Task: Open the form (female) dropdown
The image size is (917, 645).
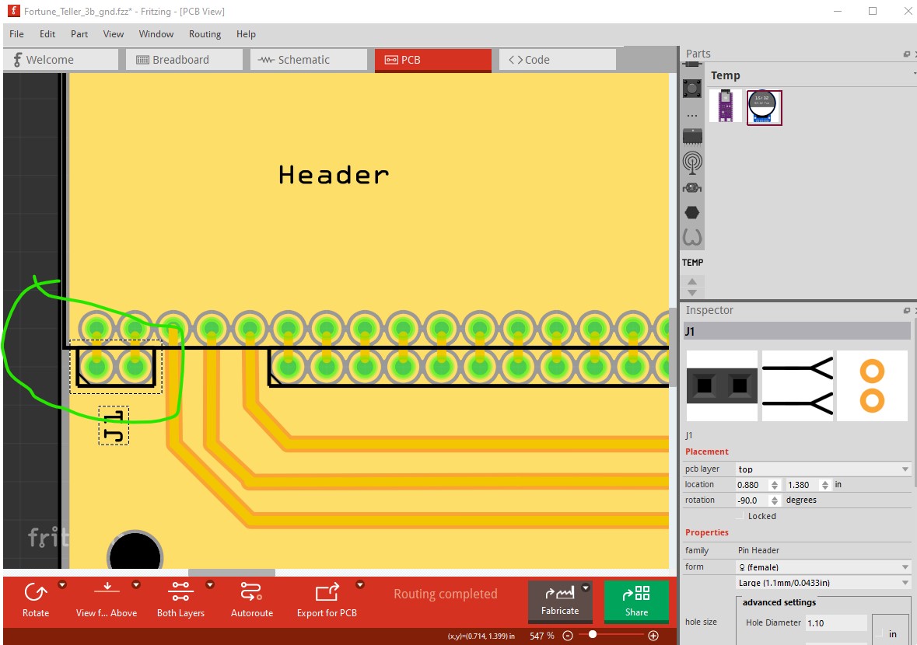Action: click(x=823, y=567)
